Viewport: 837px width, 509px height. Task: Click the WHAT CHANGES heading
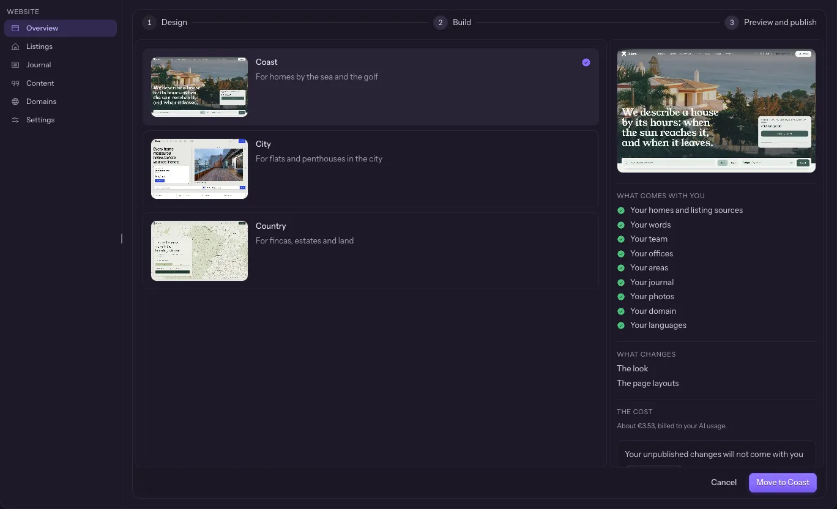pyautogui.click(x=646, y=355)
